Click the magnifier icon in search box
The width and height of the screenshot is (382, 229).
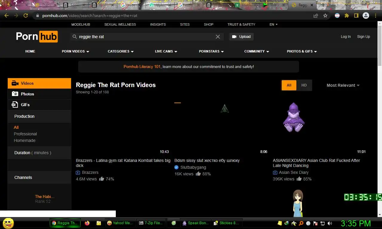[x=75, y=37]
